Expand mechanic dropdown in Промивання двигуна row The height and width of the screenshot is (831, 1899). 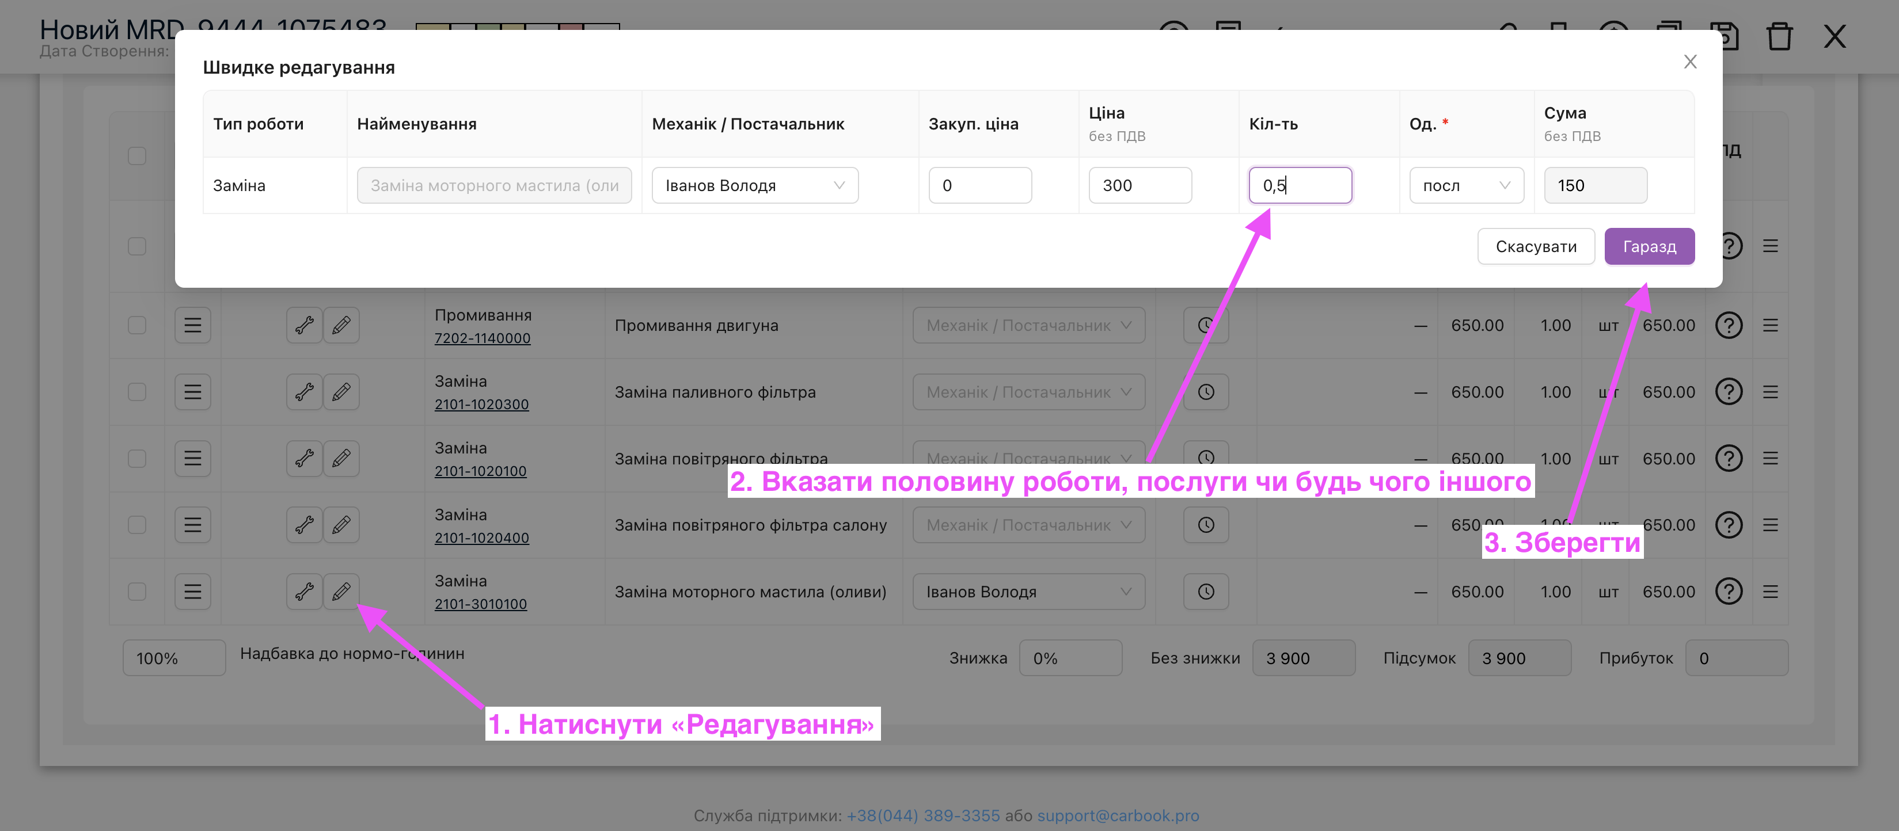click(1028, 325)
